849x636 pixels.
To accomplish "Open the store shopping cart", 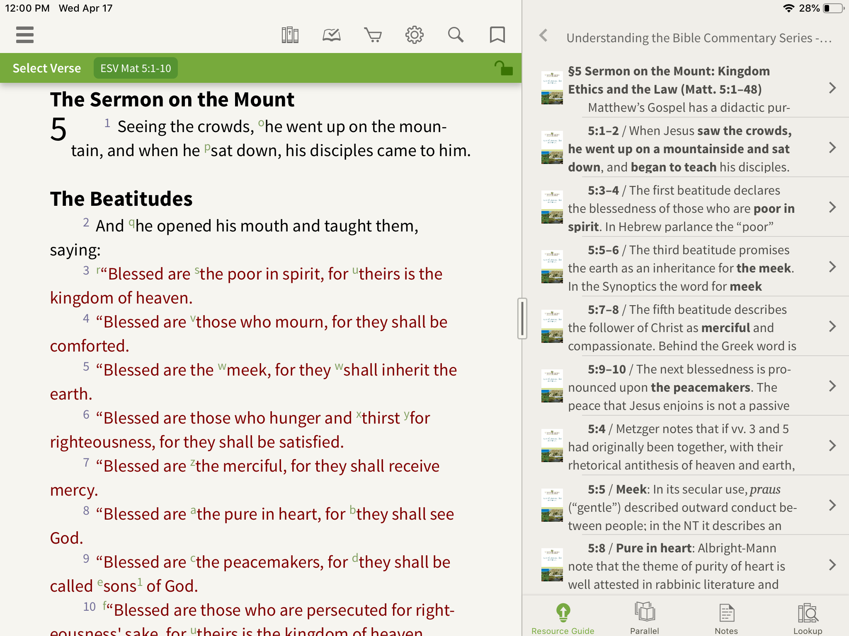I will 373,35.
